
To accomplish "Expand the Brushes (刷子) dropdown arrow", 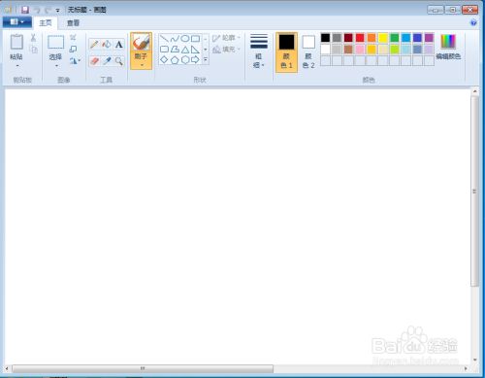I will tap(142, 65).
